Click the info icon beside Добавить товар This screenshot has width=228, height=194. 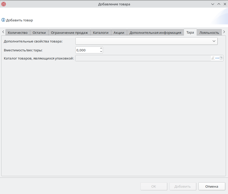(x=3, y=20)
